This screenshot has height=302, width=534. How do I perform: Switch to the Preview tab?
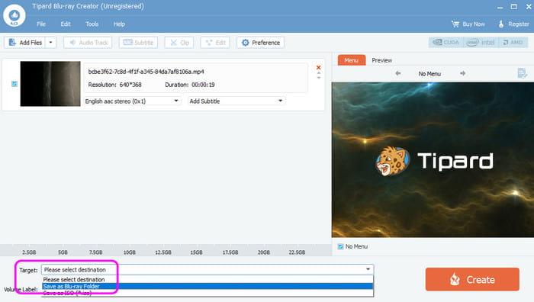[x=381, y=60]
